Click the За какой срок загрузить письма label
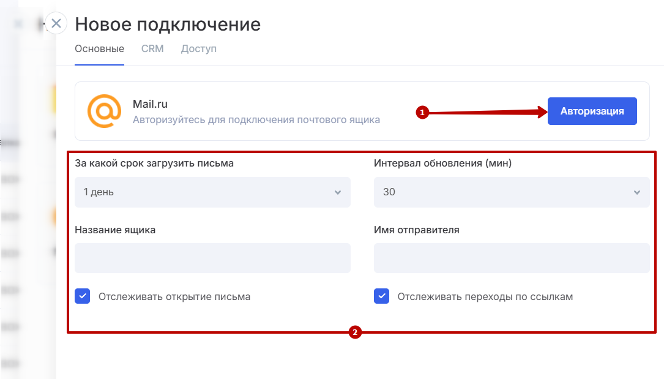This screenshot has height=379, width=664. [154, 163]
